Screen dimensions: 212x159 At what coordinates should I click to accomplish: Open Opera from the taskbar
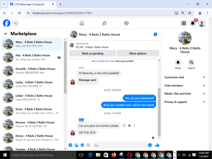coord(129,155)
